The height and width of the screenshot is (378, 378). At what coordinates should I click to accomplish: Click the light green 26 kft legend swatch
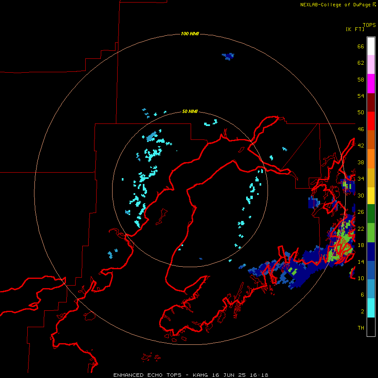(371, 233)
